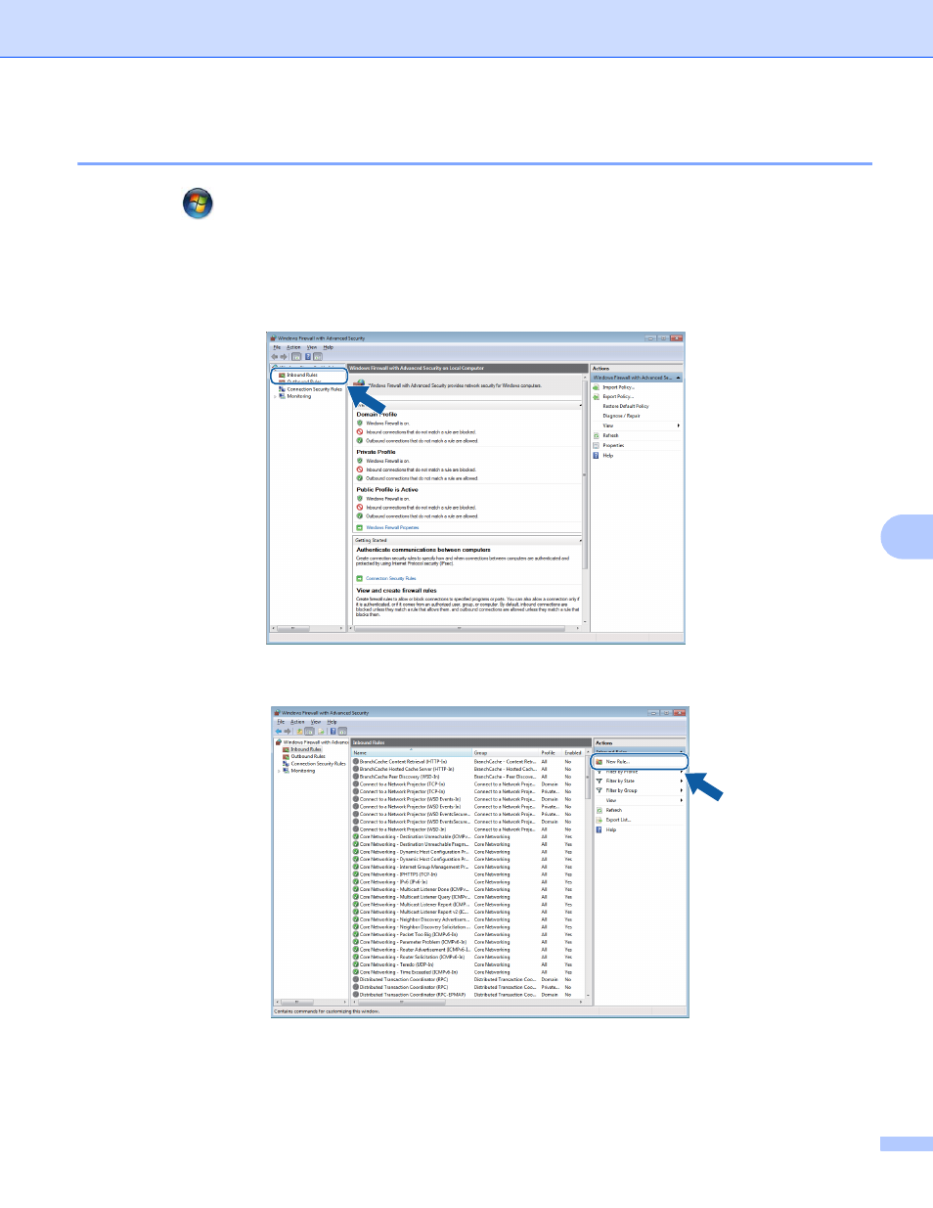Select Inbound Rules in the upper window's tree
The height and width of the screenshot is (1208, 933).
pyautogui.click(x=301, y=375)
